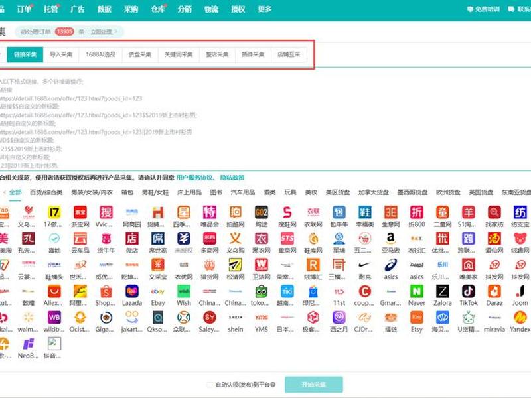This screenshot has height=398, width=531.
Task: Open the 1688AI选品 tab
Action: 101,54
